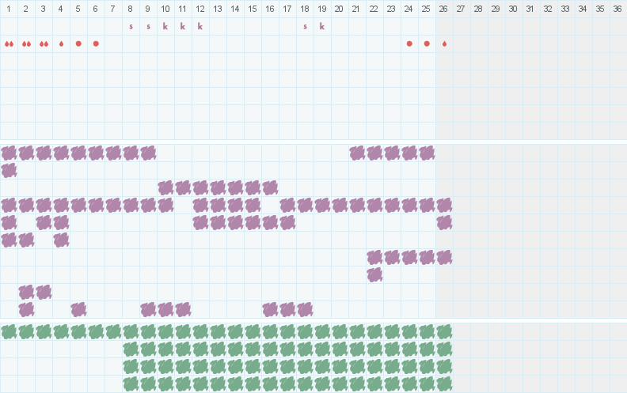The height and width of the screenshot is (393, 627).
Task: Click the red spotting dot on day 5
Action: click(x=78, y=43)
